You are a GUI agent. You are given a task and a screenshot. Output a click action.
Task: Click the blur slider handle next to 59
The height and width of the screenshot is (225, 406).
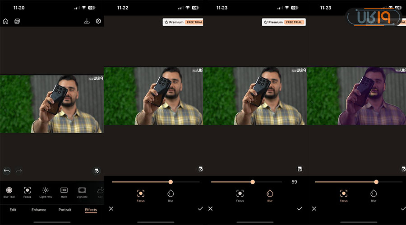[x=253, y=182]
